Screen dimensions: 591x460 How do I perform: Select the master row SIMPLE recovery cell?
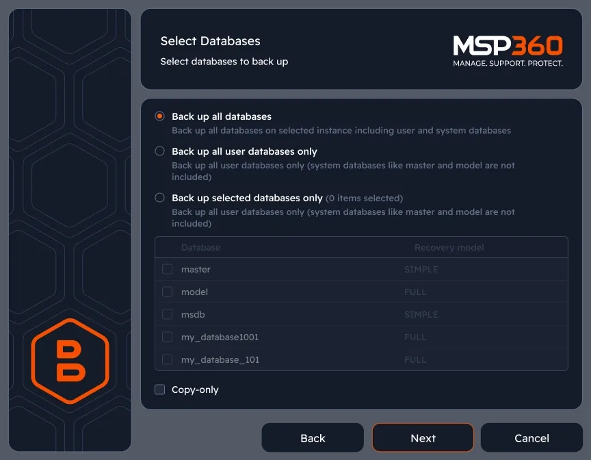[x=421, y=269]
